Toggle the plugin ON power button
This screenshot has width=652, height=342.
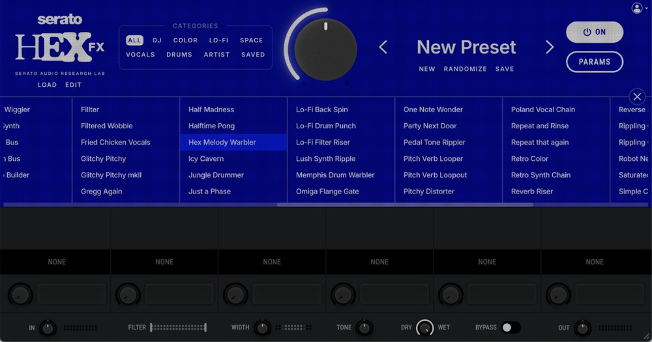point(594,32)
